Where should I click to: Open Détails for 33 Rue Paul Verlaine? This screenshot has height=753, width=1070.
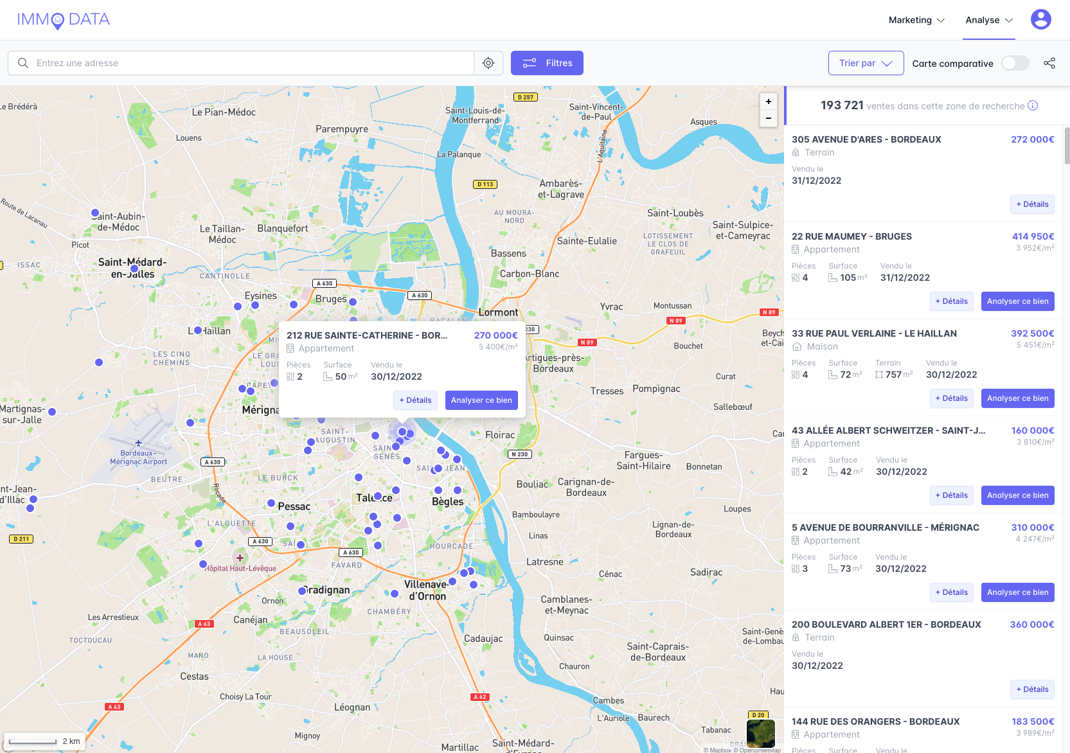952,398
